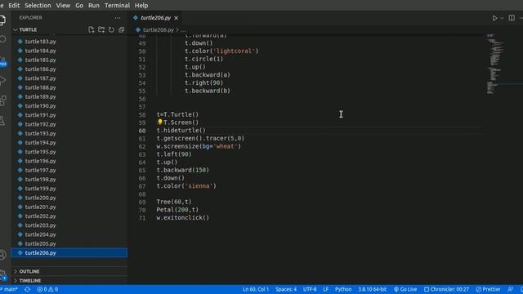Split the editor to the right
This screenshot has width=523, height=294.
(512, 18)
